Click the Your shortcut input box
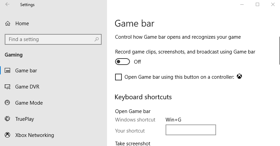Image resolution: width=280 pixels, height=146 pixels. [x=190, y=130]
